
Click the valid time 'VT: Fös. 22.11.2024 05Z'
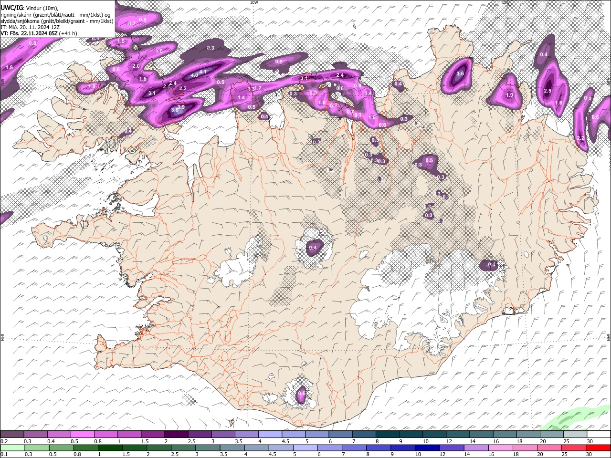29,33
